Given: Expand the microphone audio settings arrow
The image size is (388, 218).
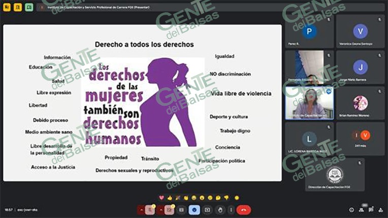Looking at the screenshot, I should pyautogui.click(x=142, y=209).
